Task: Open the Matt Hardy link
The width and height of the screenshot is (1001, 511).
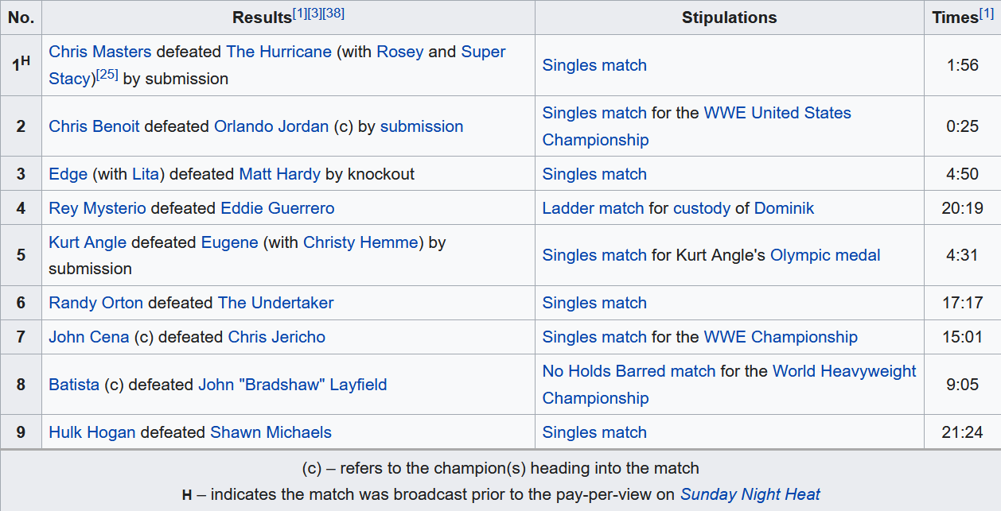Action: pyautogui.click(x=279, y=174)
